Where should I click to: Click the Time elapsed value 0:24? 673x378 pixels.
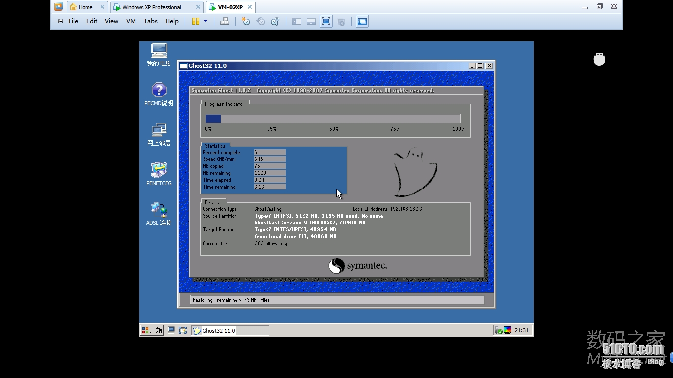[x=269, y=180]
